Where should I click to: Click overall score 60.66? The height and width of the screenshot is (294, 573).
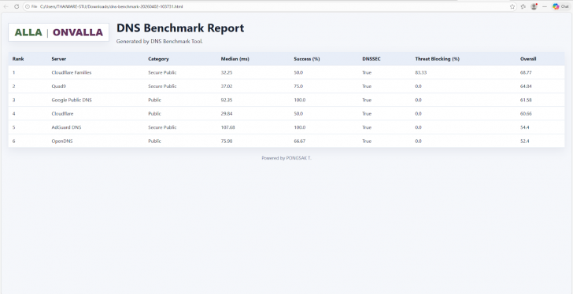[526, 114]
